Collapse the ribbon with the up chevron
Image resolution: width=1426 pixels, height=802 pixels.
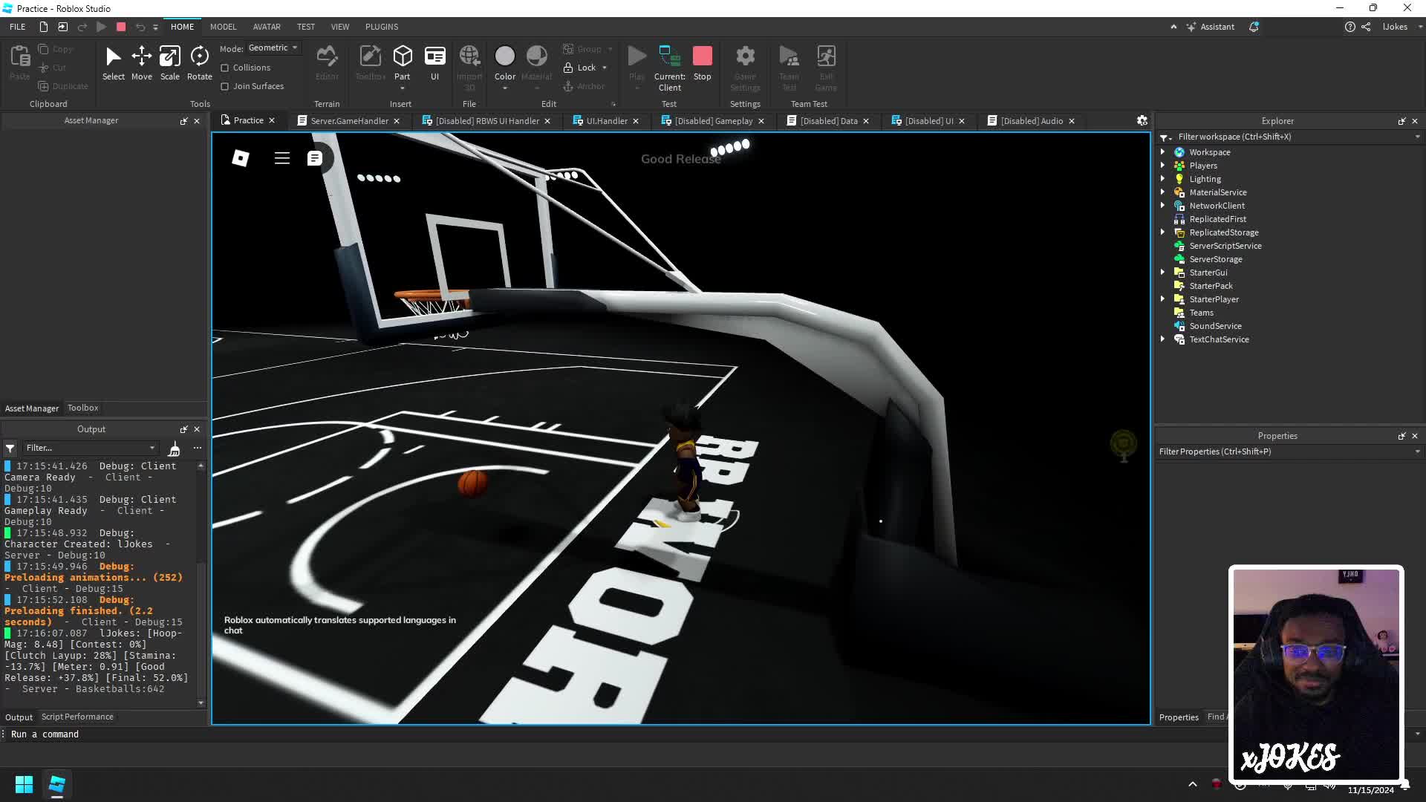pos(1173,27)
